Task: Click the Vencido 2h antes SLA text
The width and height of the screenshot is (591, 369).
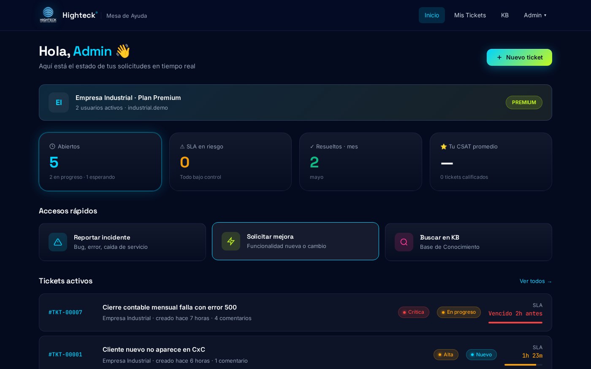Action: tap(515, 313)
